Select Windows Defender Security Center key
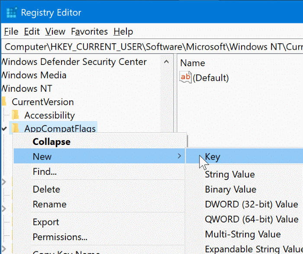The image size is (303, 254). pos(74,62)
